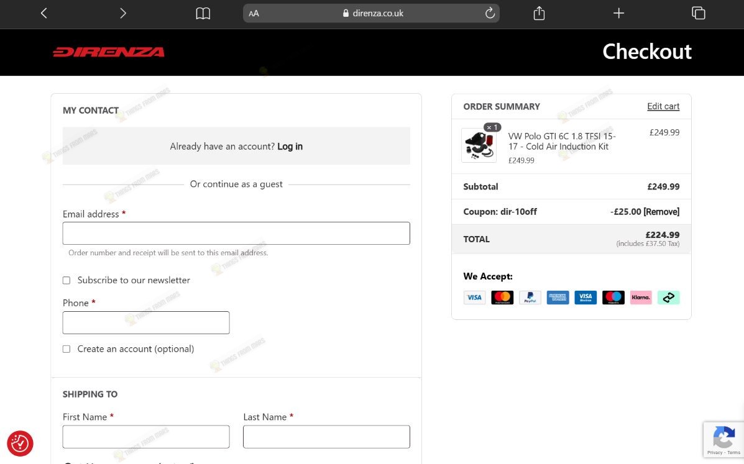Click the cold air induction kit thumbnail
Image resolution: width=744 pixels, height=464 pixels.
(x=479, y=145)
